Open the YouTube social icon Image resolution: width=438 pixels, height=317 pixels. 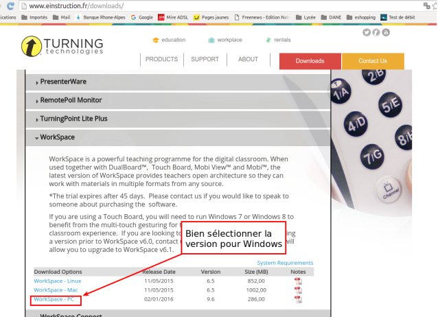pyautogui.click(x=386, y=32)
